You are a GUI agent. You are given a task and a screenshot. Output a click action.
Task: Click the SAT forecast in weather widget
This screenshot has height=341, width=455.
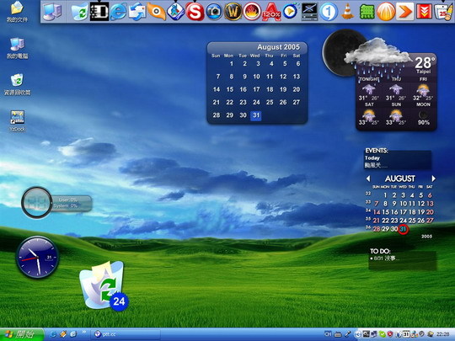369,114
